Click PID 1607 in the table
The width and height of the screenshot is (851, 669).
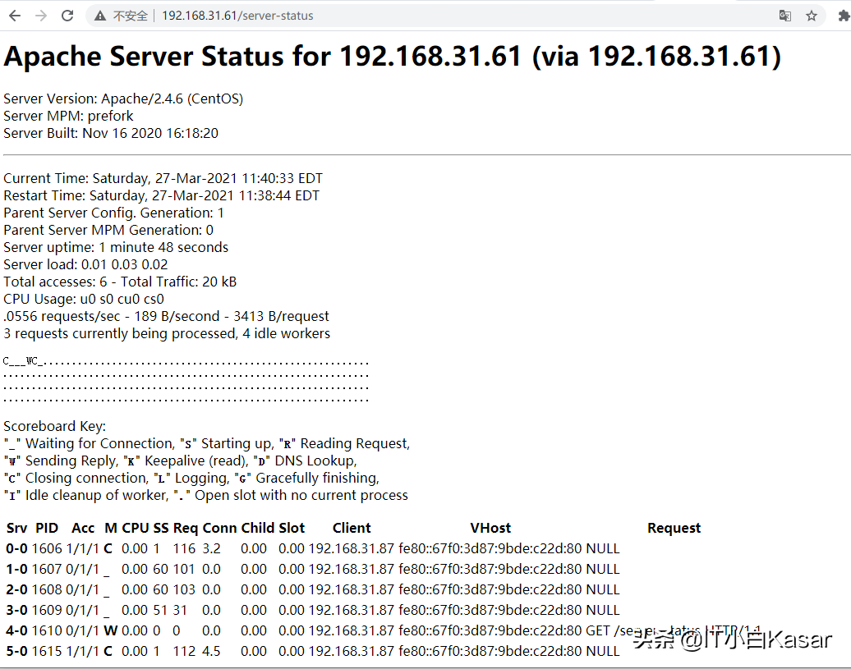(x=47, y=569)
